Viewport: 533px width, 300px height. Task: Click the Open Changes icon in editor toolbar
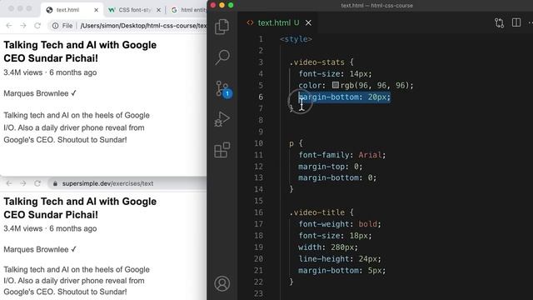[499, 22]
